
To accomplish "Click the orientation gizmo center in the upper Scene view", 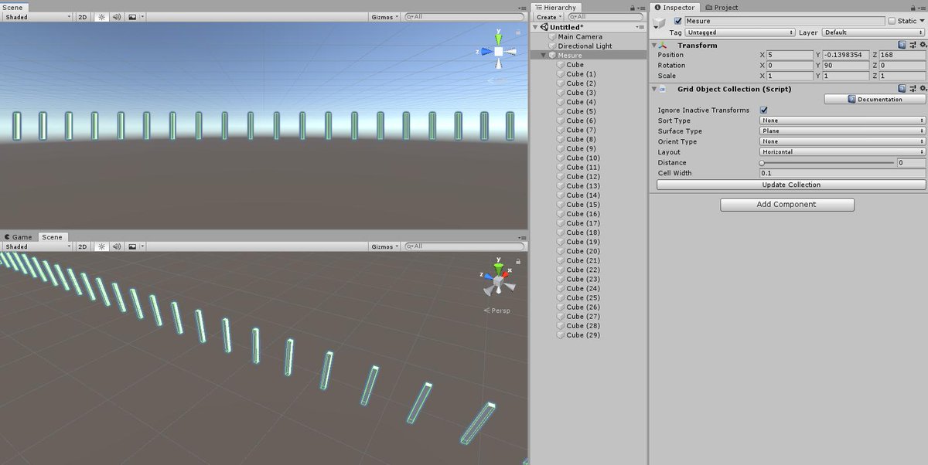I will coord(499,52).
